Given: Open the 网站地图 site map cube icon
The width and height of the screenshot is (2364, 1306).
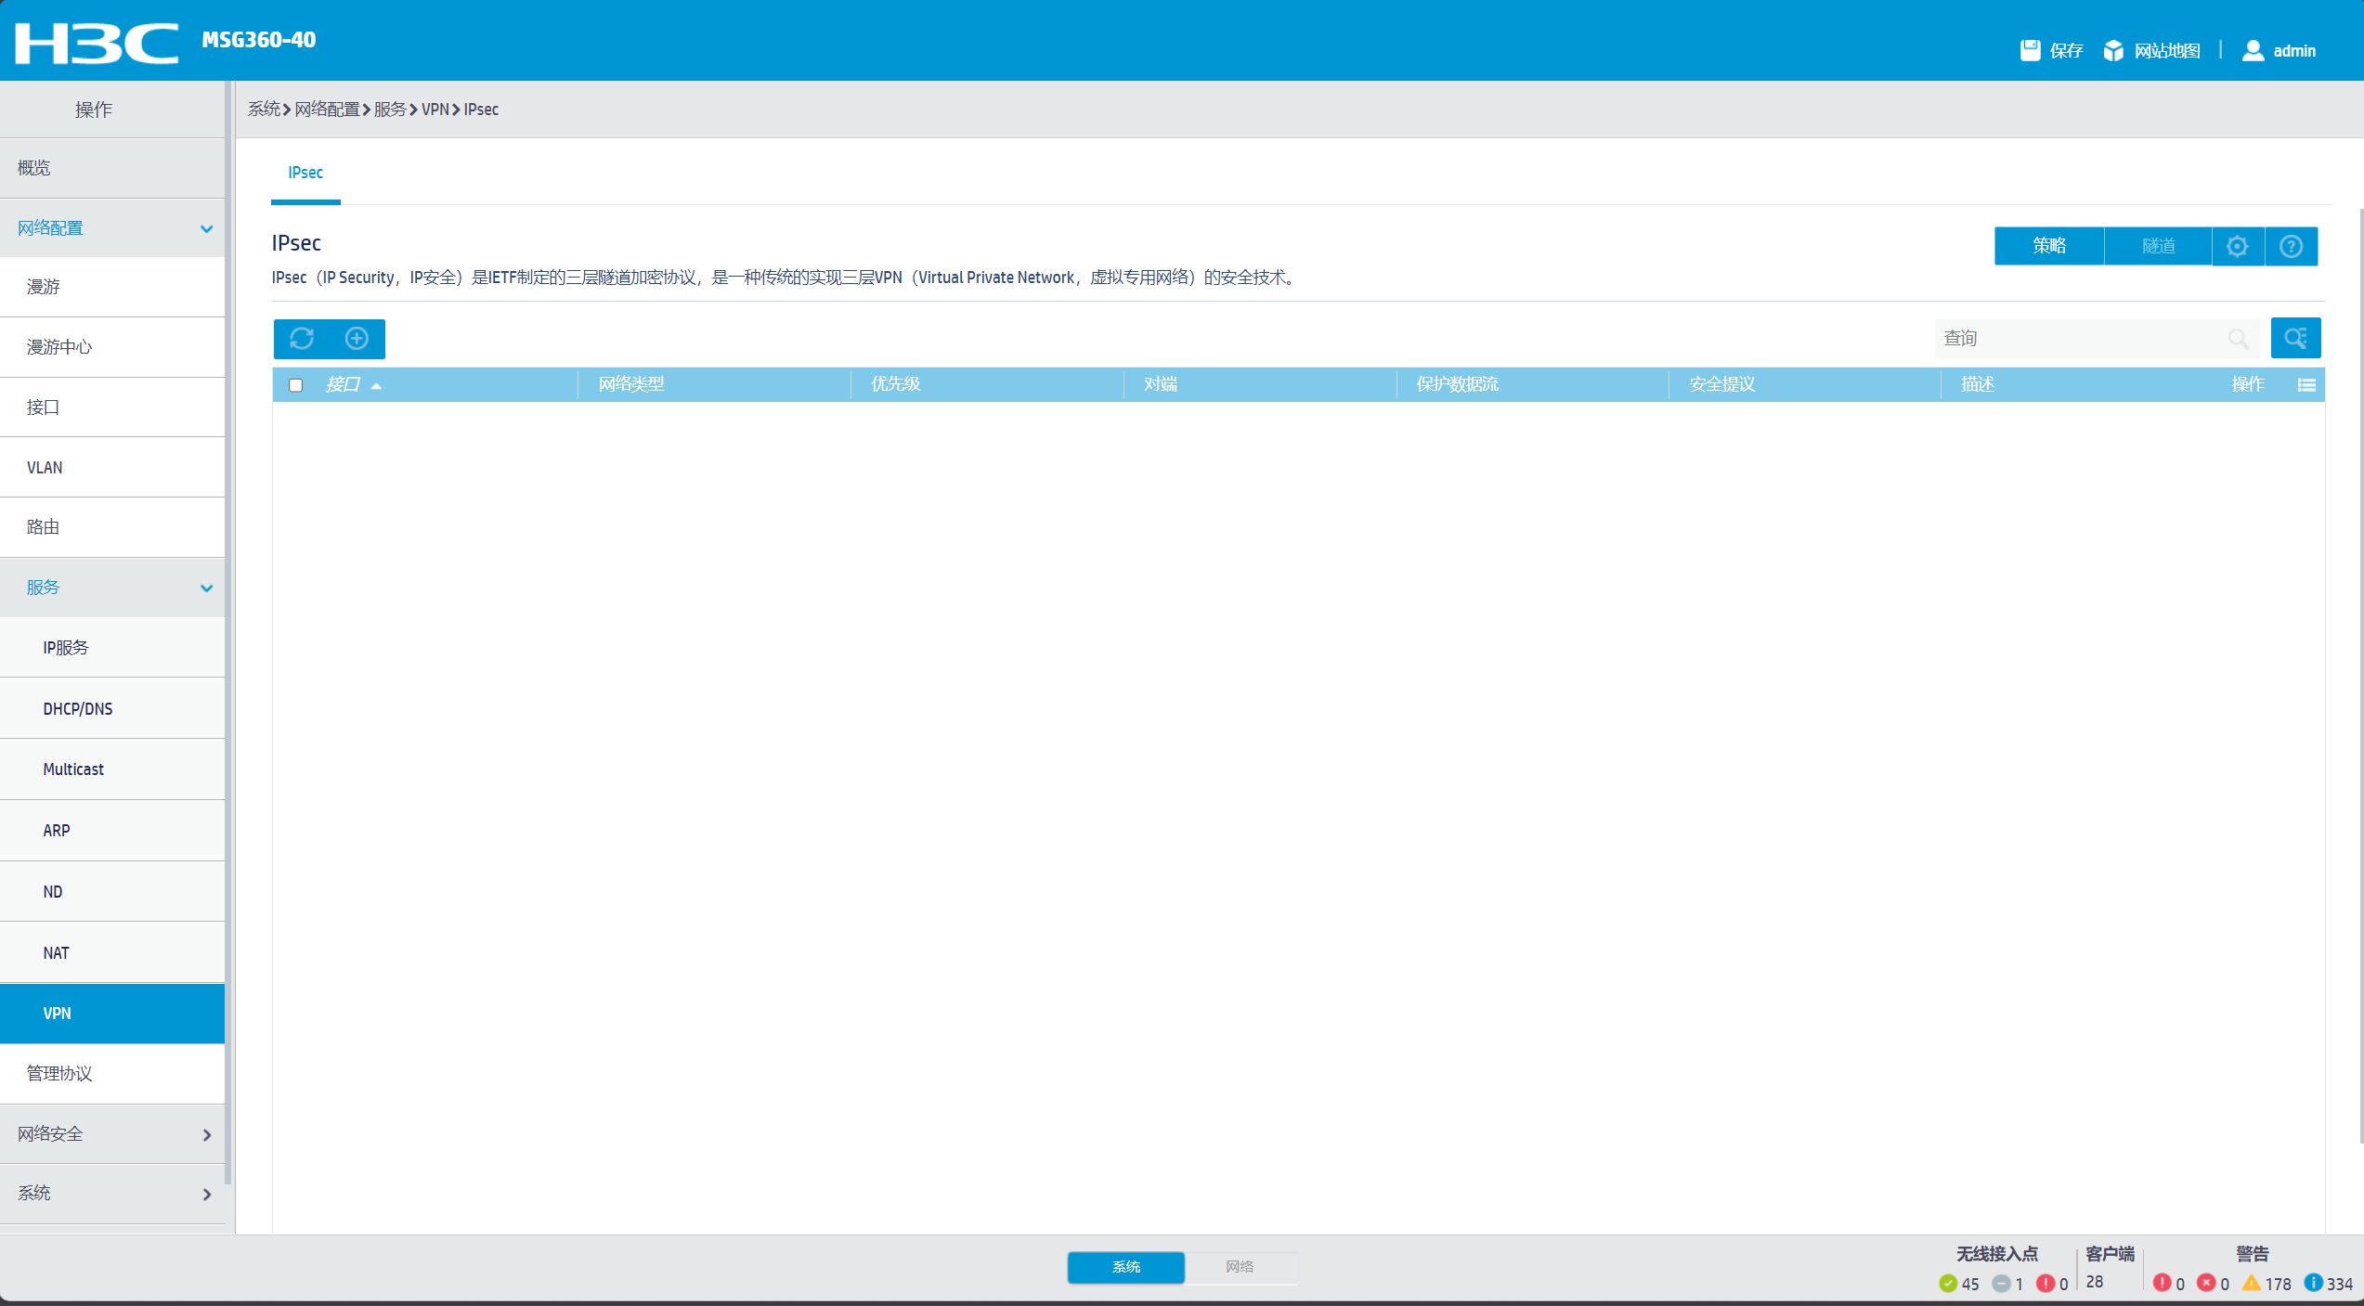Looking at the screenshot, I should (x=2113, y=51).
